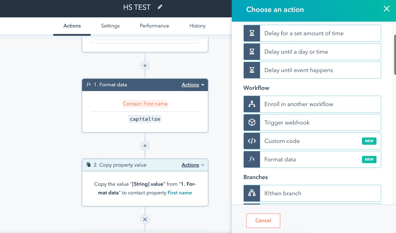This screenshot has height=233, width=396.
Task: Click hourglass icon for Delay until a day or time
Action: click(252, 52)
